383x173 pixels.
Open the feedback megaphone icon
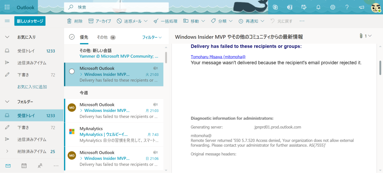[x=361, y=7]
